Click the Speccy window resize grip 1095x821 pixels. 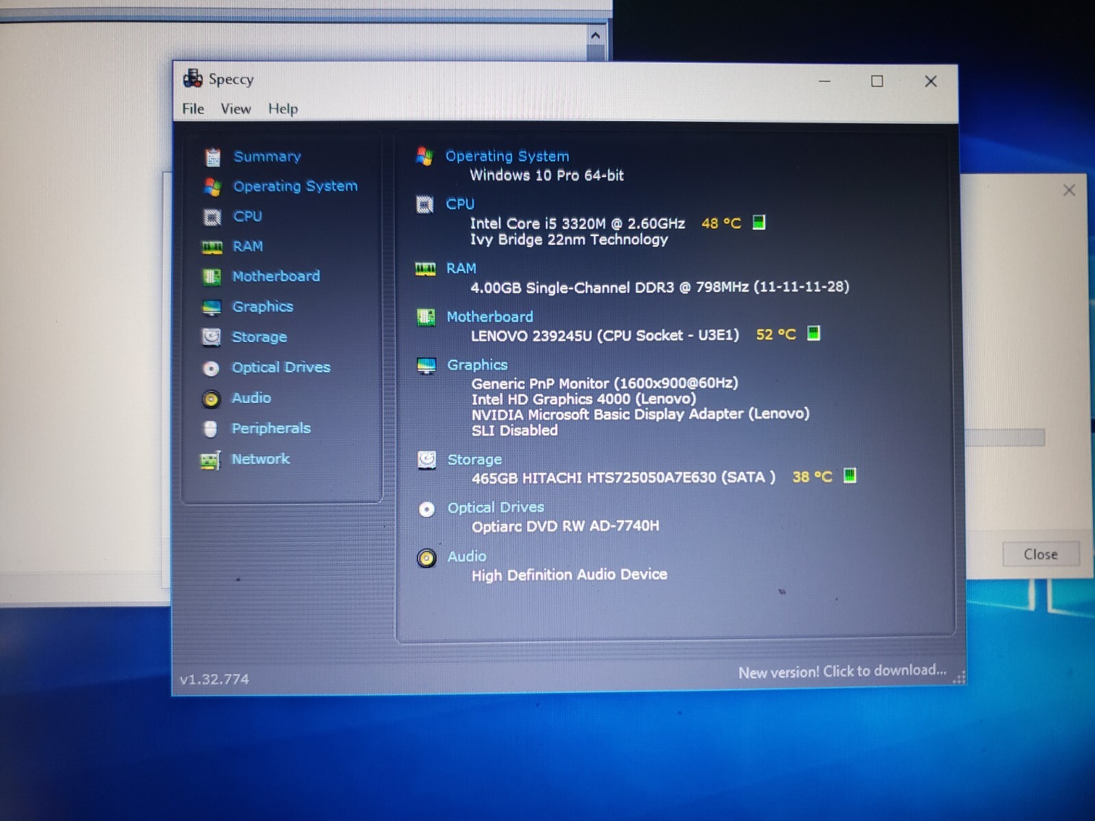click(x=959, y=677)
